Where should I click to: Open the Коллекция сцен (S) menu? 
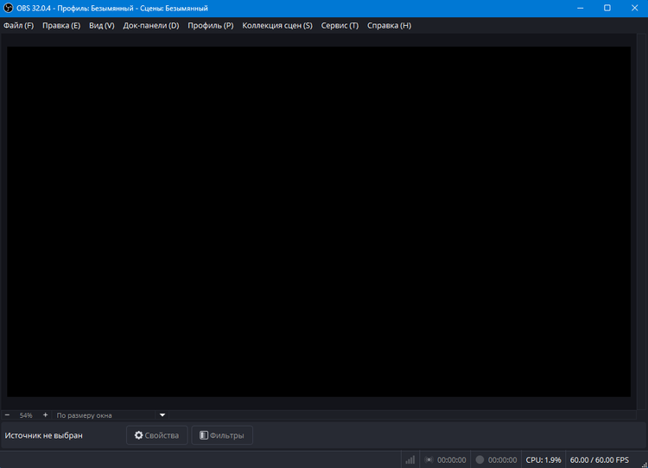[277, 26]
